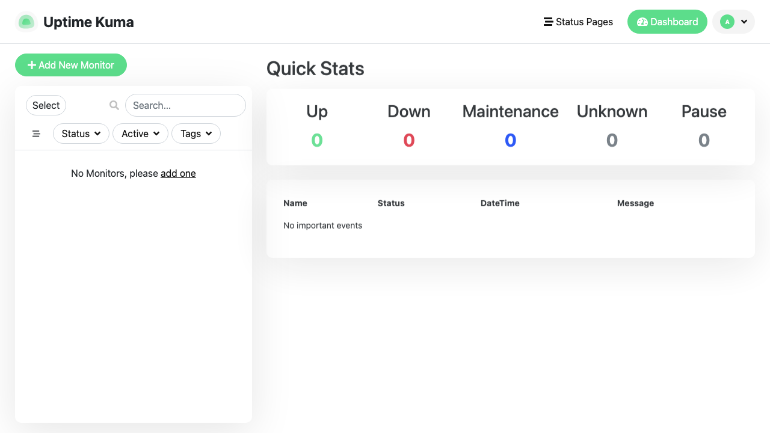Expand the Status filter dropdown

81,134
